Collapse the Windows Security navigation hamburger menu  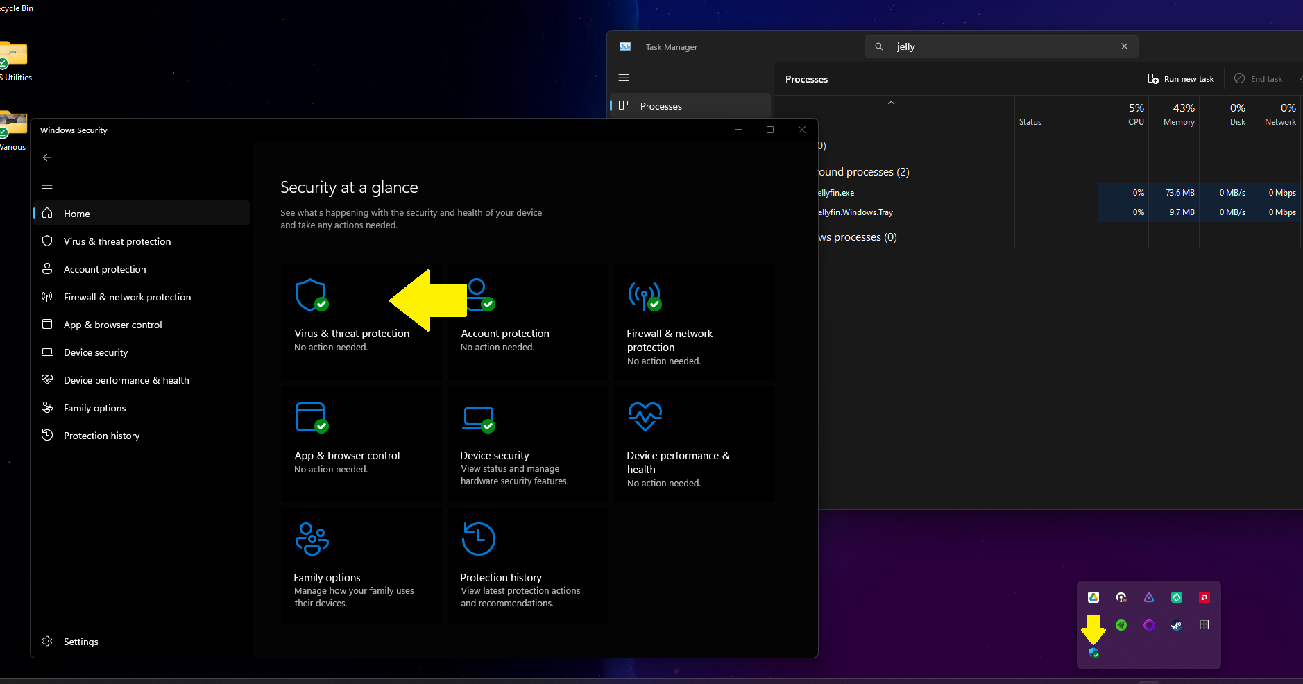[x=47, y=185]
